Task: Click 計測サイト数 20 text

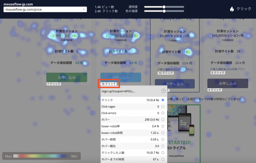Action: (227, 51)
